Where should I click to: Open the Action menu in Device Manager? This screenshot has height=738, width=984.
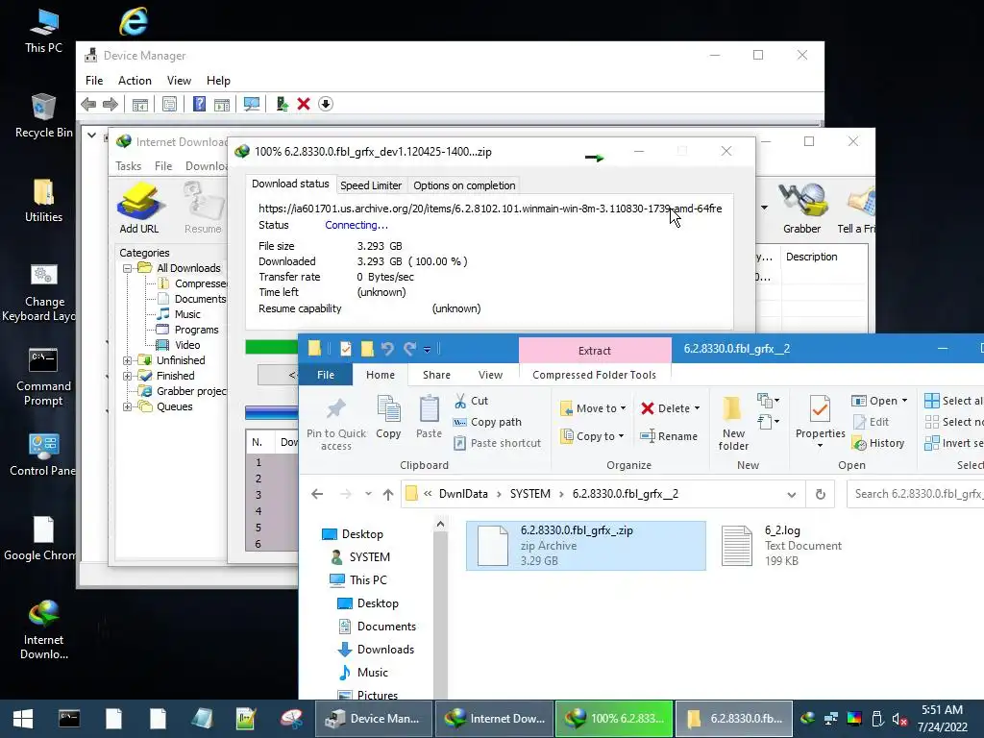click(x=135, y=81)
